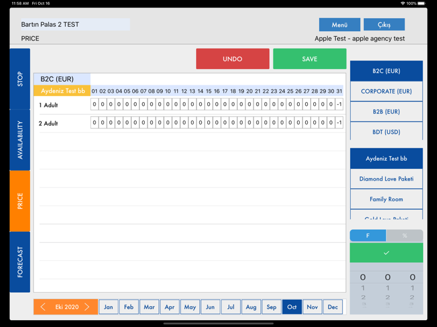Open the AVAILABILITY side tab
Screen dimensions: 437x327
coord(20,140)
